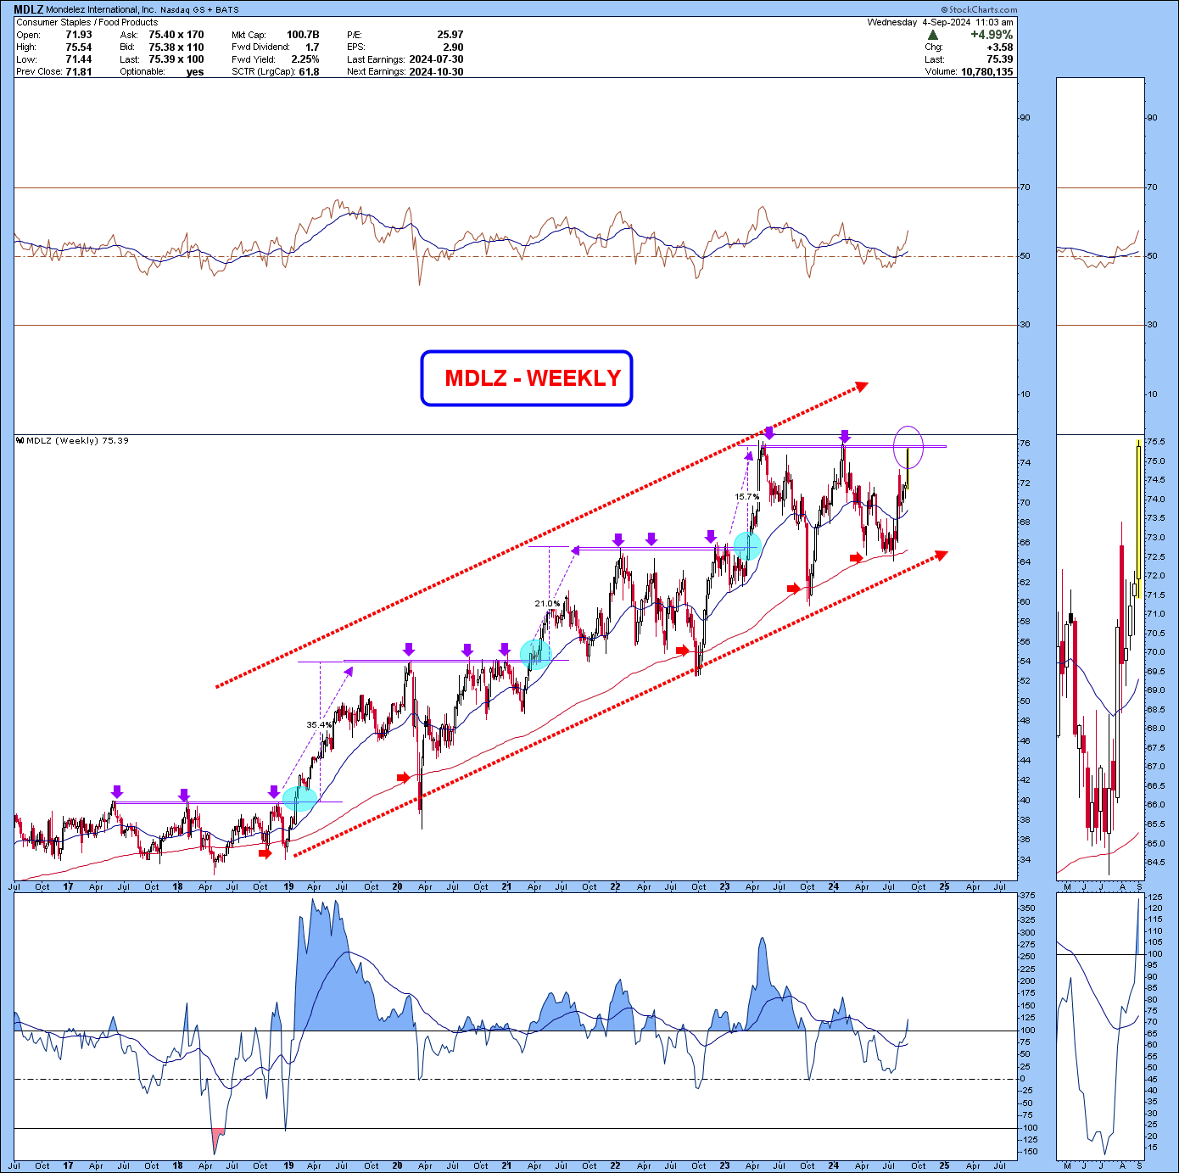
Task: Select the MDLZ - WEEKLY title box
Action: (x=527, y=378)
